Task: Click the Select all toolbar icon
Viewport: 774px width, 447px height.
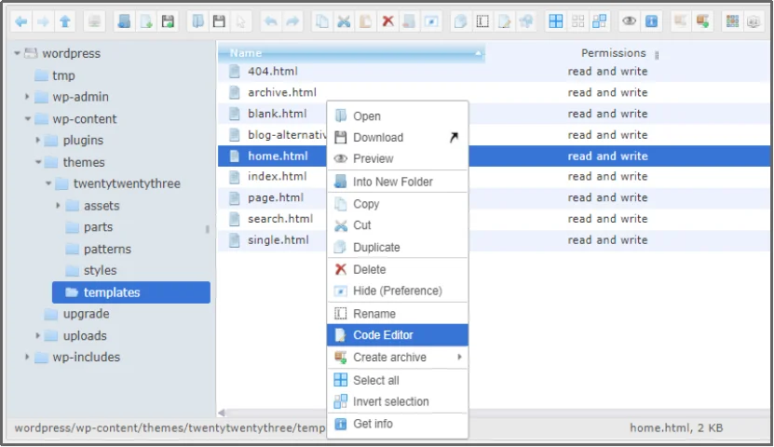Action: pos(556,21)
